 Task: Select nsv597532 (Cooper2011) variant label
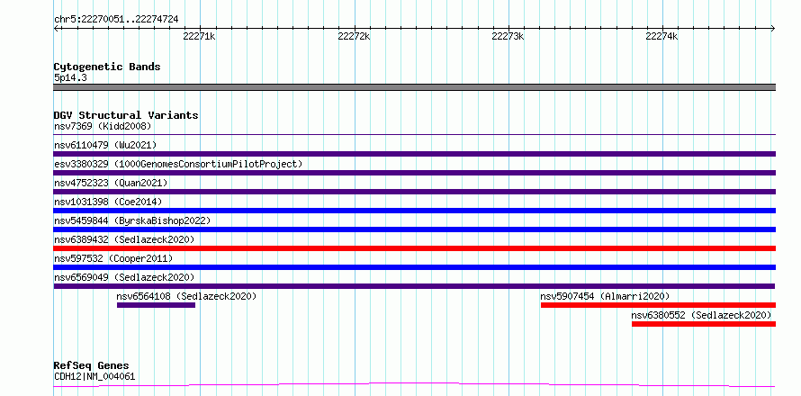113,258
